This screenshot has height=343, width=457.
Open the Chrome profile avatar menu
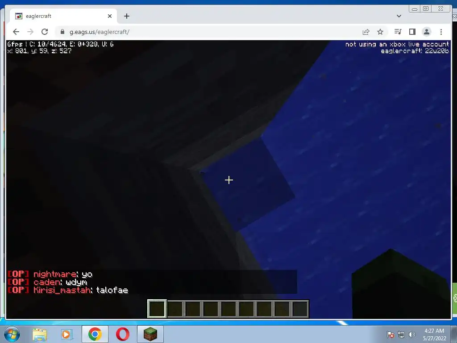point(426,32)
